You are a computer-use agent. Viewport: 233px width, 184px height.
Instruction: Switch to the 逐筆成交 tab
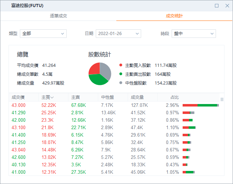pos(59,16)
